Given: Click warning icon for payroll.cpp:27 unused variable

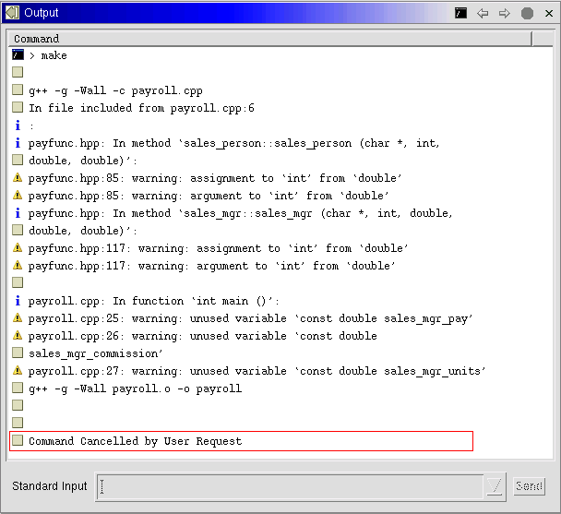Looking at the screenshot, I should (18, 371).
